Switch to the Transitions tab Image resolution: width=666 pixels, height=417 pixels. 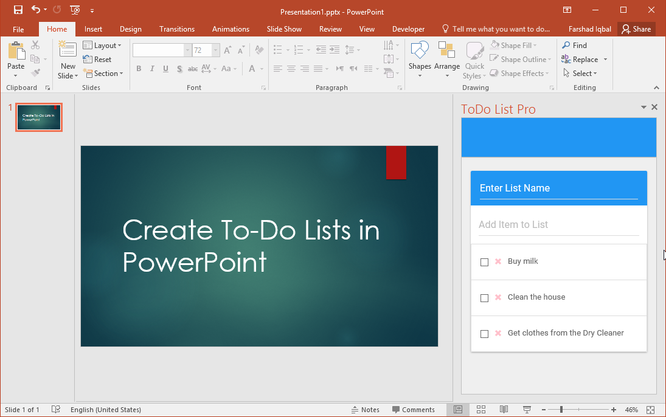(177, 29)
